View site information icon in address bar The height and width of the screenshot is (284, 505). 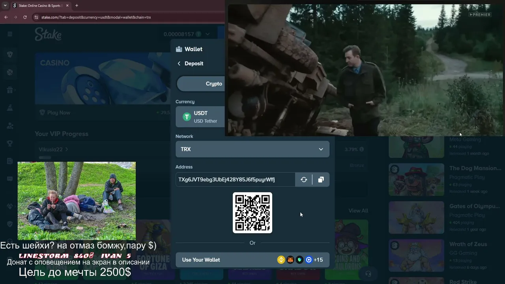[36, 17]
